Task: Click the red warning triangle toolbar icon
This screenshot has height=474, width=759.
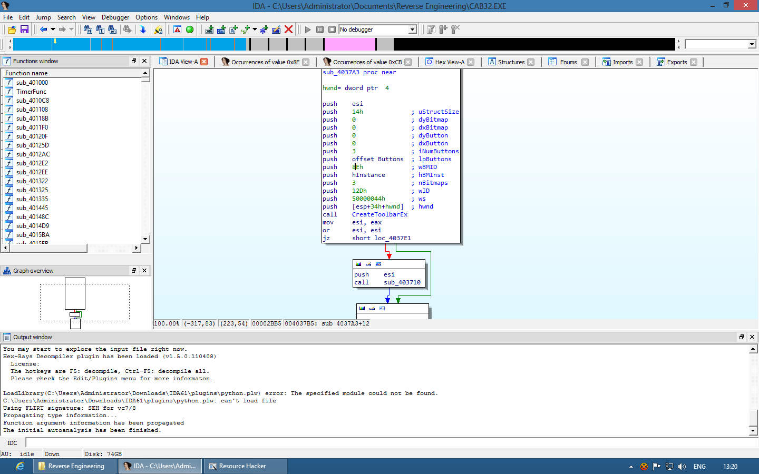Action: pyautogui.click(x=178, y=29)
